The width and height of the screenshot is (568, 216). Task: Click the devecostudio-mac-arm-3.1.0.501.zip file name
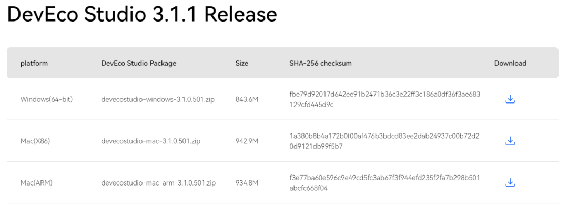158,183
